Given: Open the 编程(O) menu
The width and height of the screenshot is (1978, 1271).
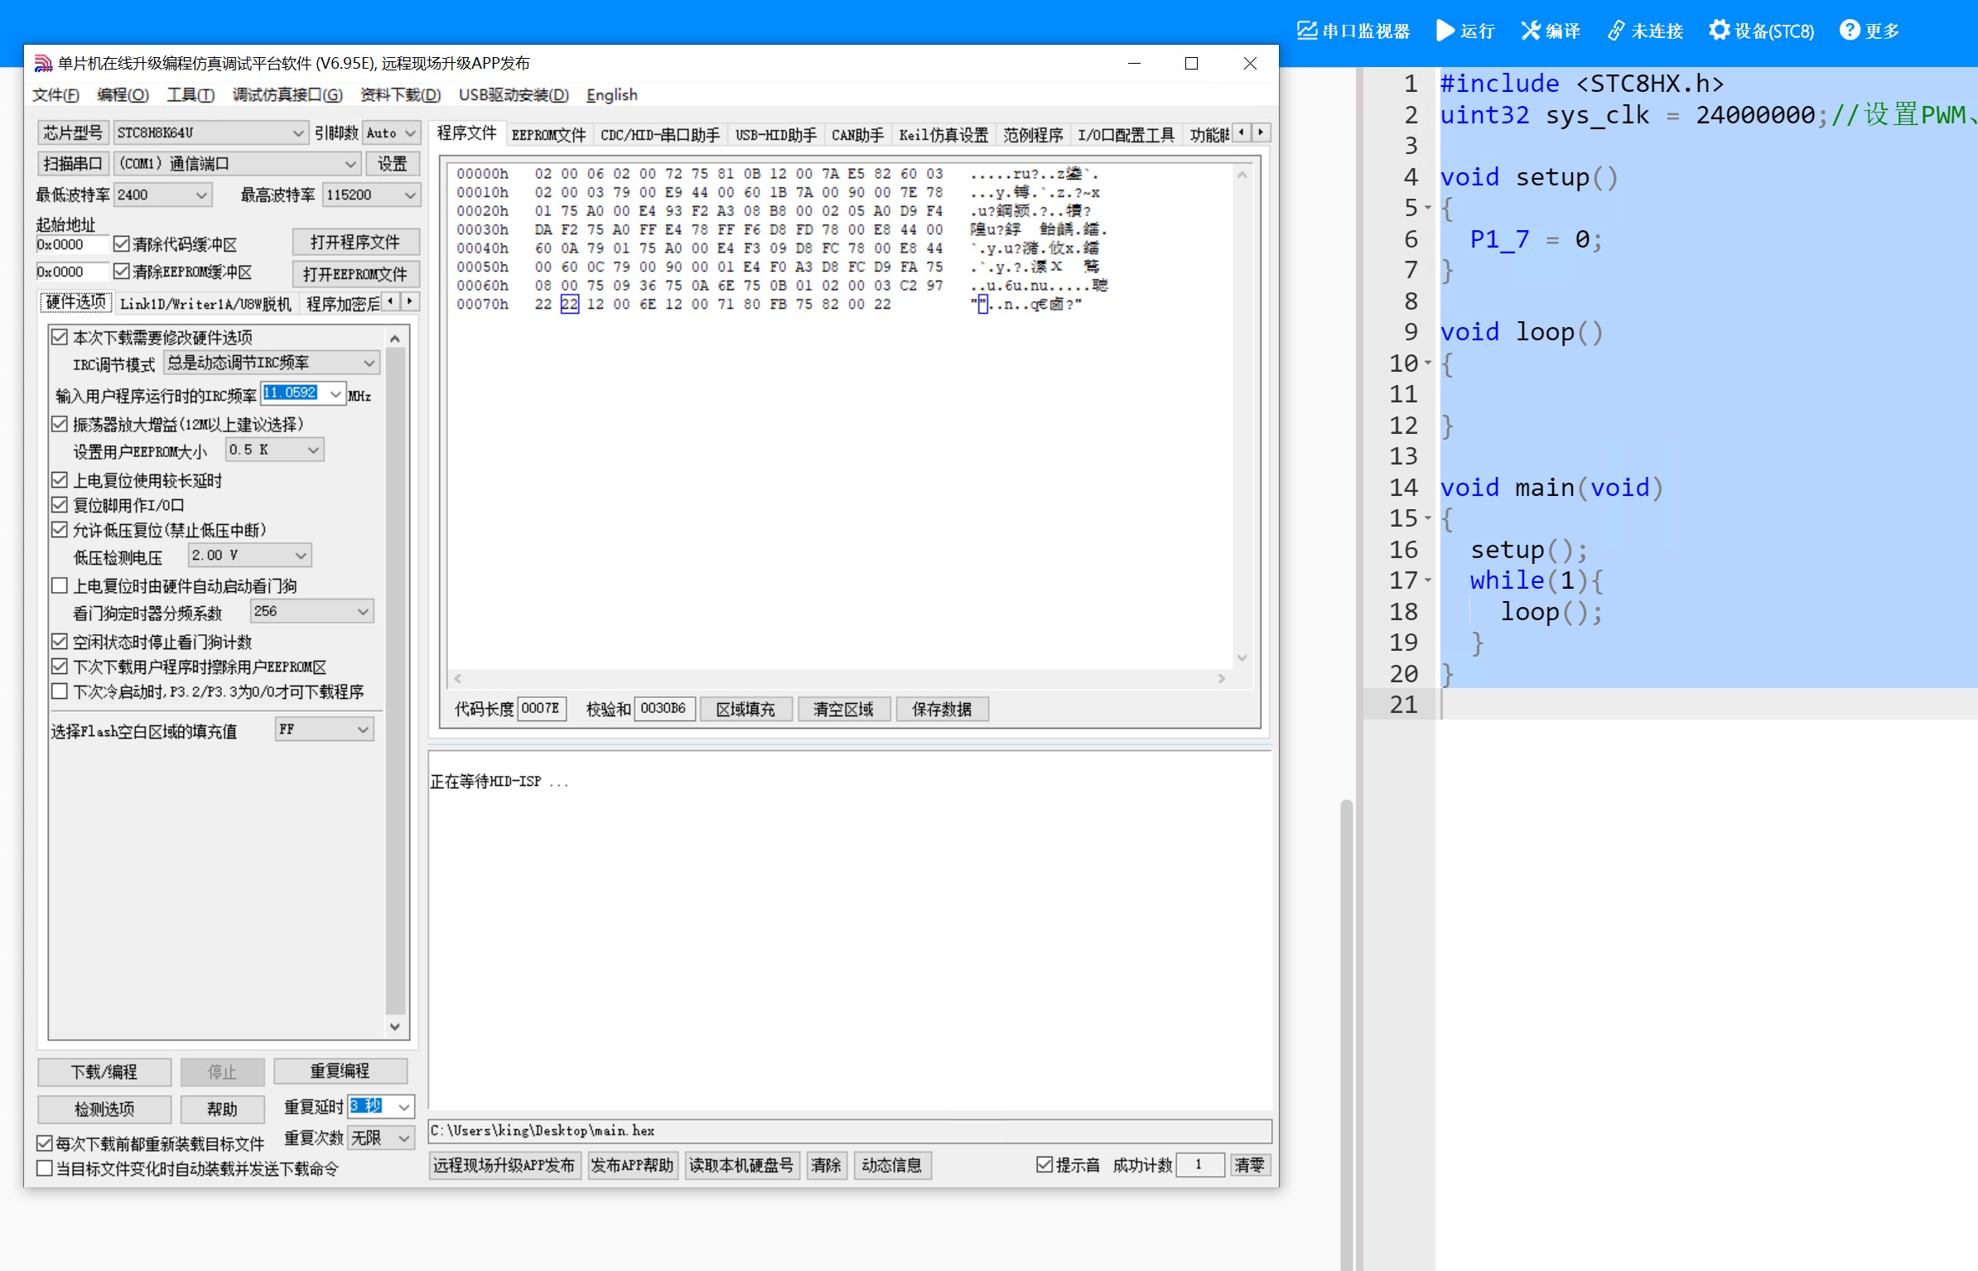Looking at the screenshot, I should (x=123, y=95).
